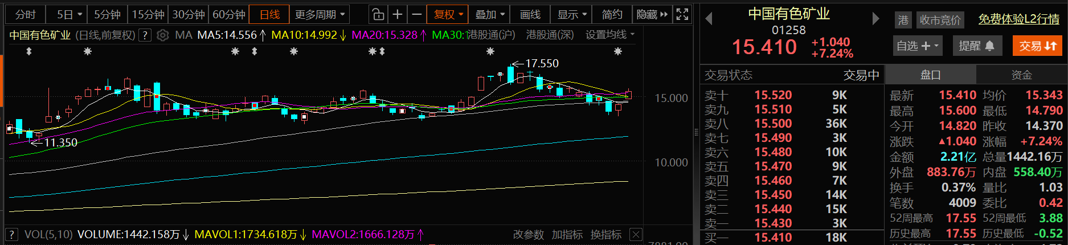This screenshot has height=245, width=1068.
Task: Click 收市竞价 status button
Action: 940,21
